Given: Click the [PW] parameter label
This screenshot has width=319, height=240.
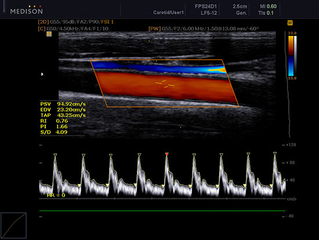Looking at the screenshot, I should (x=155, y=28).
